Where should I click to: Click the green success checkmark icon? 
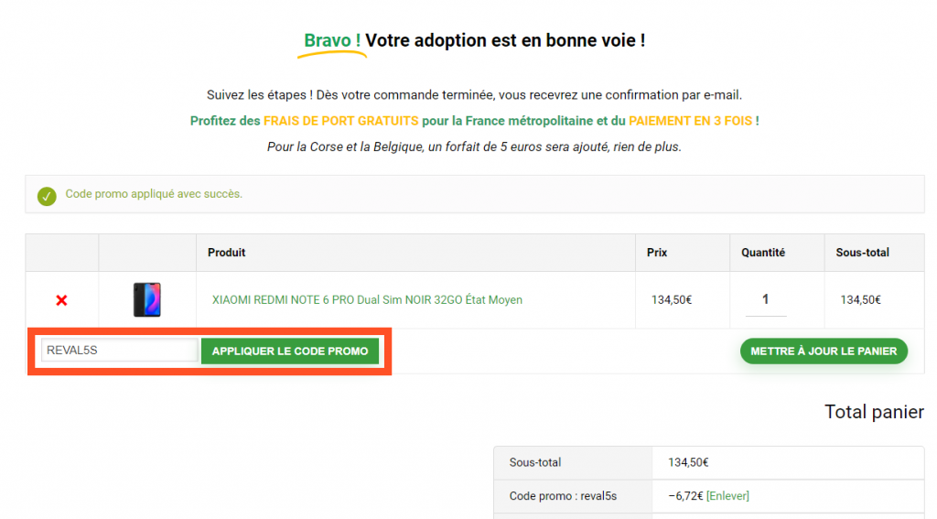click(x=47, y=196)
